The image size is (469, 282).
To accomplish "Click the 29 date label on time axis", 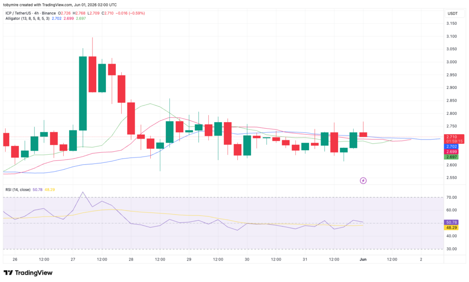I will click(189, 260).
